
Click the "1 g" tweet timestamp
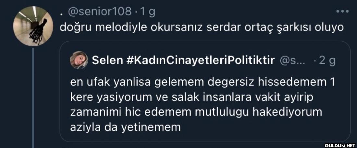click(147, 12)
